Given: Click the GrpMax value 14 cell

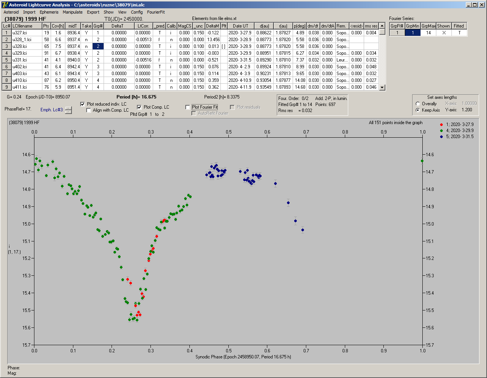Looking at the screenshot, I should [x=428, y=33].
